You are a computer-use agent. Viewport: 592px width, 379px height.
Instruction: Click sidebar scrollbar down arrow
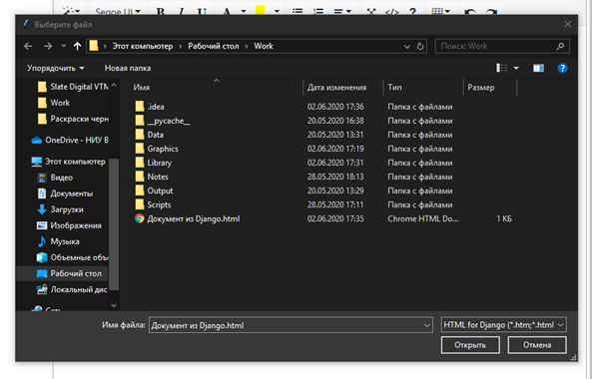[114, 305]
